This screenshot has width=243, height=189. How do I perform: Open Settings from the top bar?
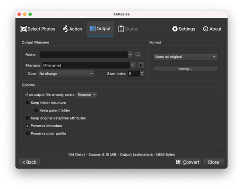pos(183,29)
